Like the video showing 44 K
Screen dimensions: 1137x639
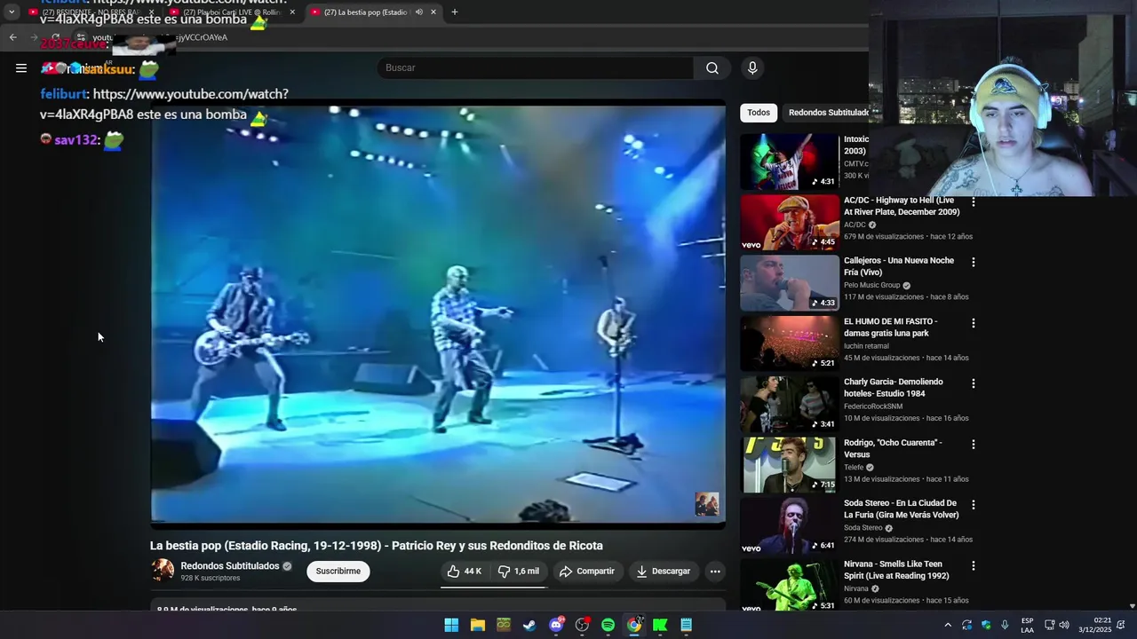465,572
